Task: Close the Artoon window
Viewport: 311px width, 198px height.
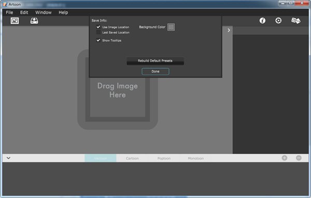Action: pos(302,3)
